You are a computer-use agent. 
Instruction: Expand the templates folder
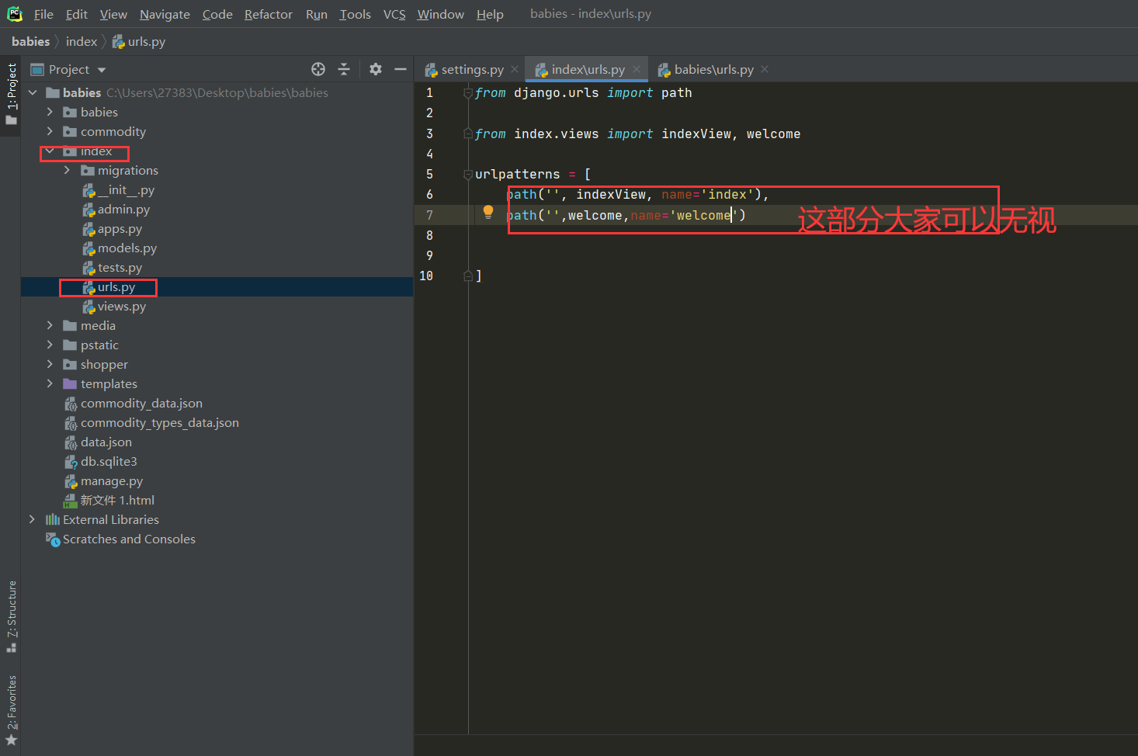click(50, 383)
